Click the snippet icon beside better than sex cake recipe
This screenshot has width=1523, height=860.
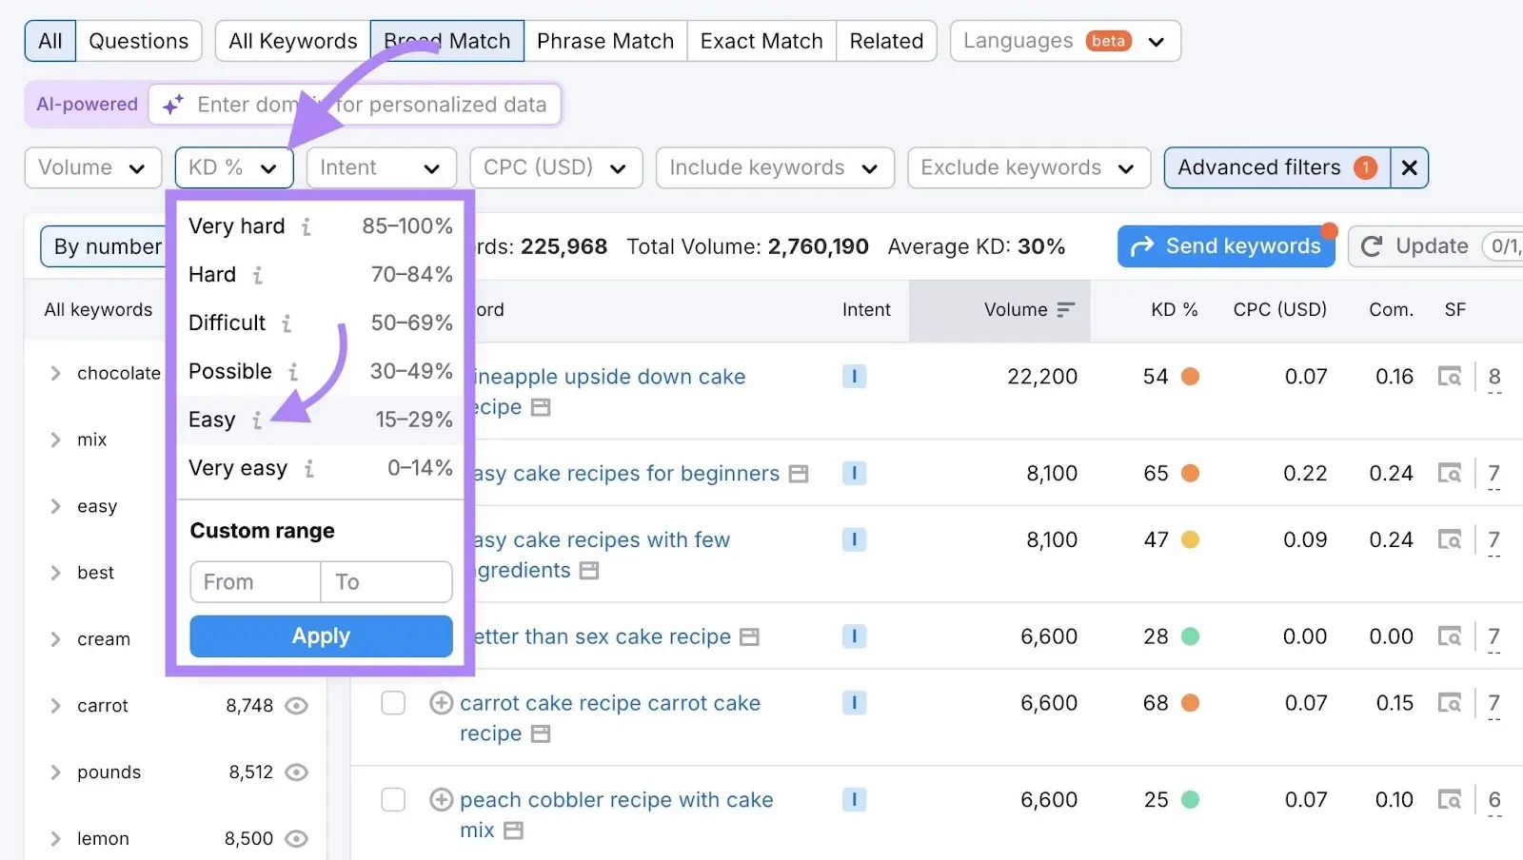pyautogui.click(x=751, y=637)
